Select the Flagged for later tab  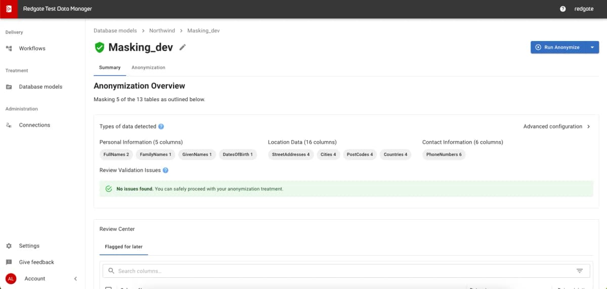pyautogui.click(x=123, y=247)
